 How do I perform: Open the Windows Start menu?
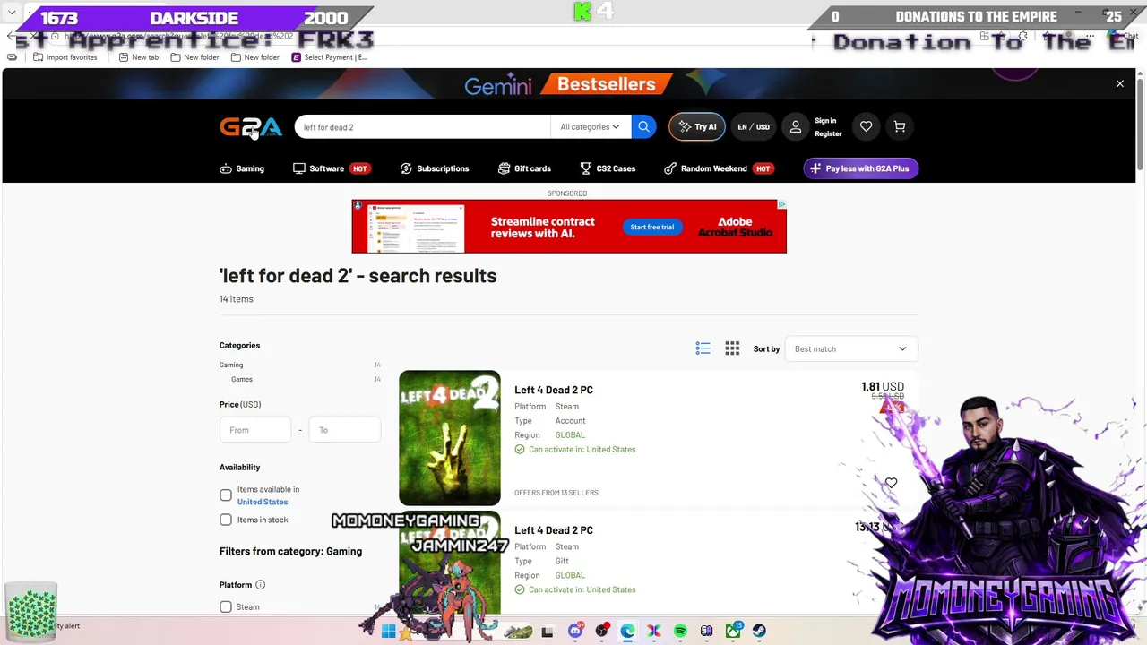[x=388, y=631]
